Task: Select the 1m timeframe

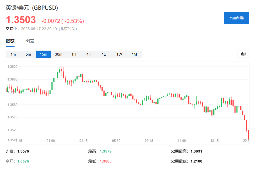Action: tap(13, 54)
